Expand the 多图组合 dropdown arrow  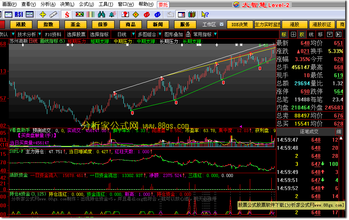[160, 35]
